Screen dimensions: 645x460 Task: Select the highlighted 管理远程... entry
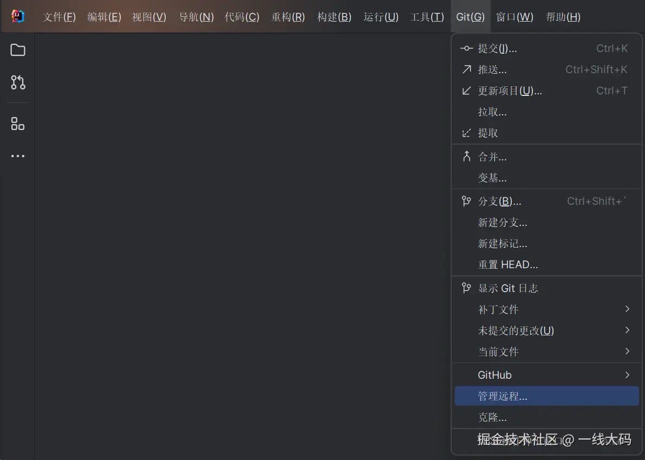pos(546,396)
